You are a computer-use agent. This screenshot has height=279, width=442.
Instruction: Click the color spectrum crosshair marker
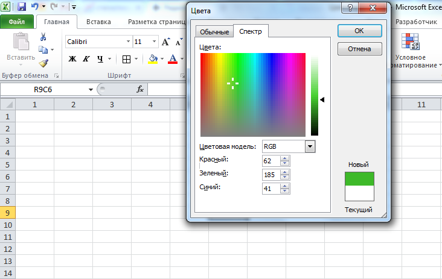click(232, 84)
